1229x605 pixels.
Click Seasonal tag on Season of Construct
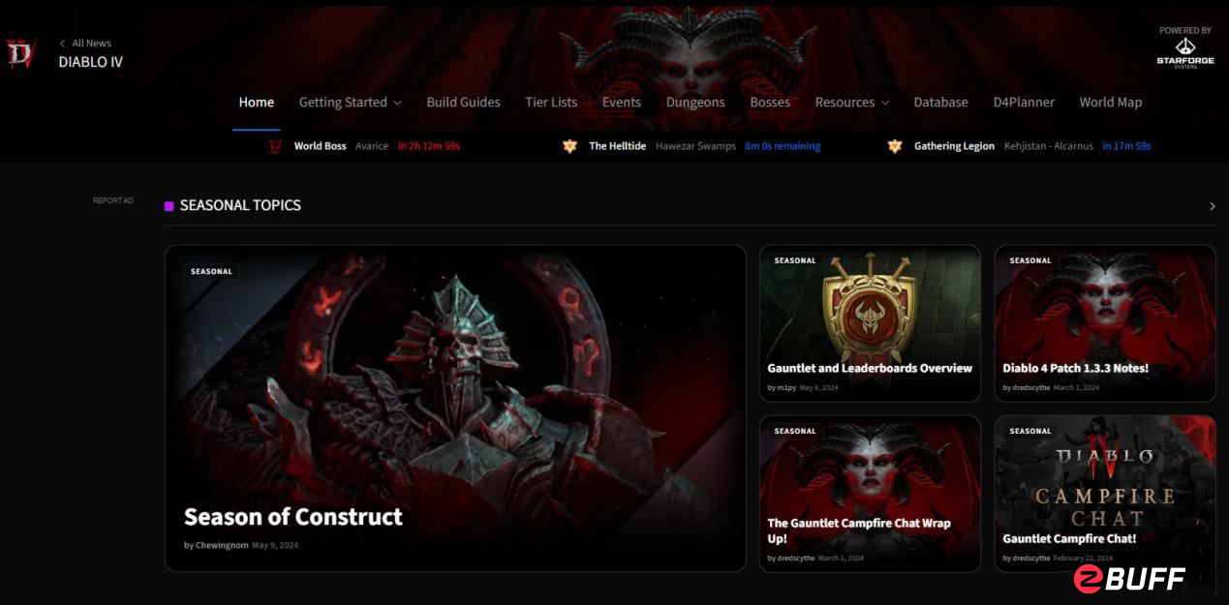click(211, 272)
